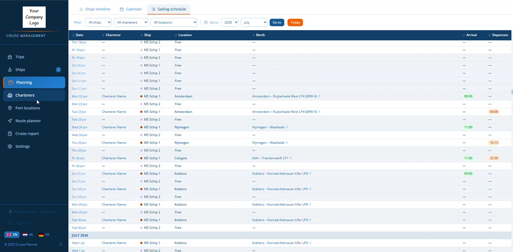Click Cologne location in Fri 26 Jun row

[181, 158]
